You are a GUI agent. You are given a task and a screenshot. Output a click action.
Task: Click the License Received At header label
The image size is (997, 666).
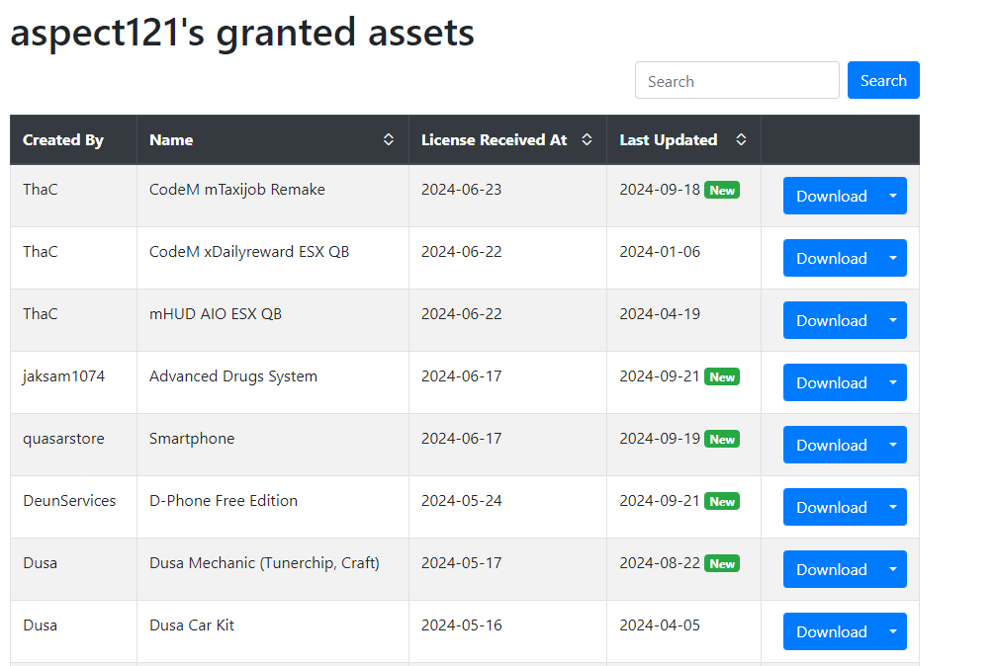[495, 139]
